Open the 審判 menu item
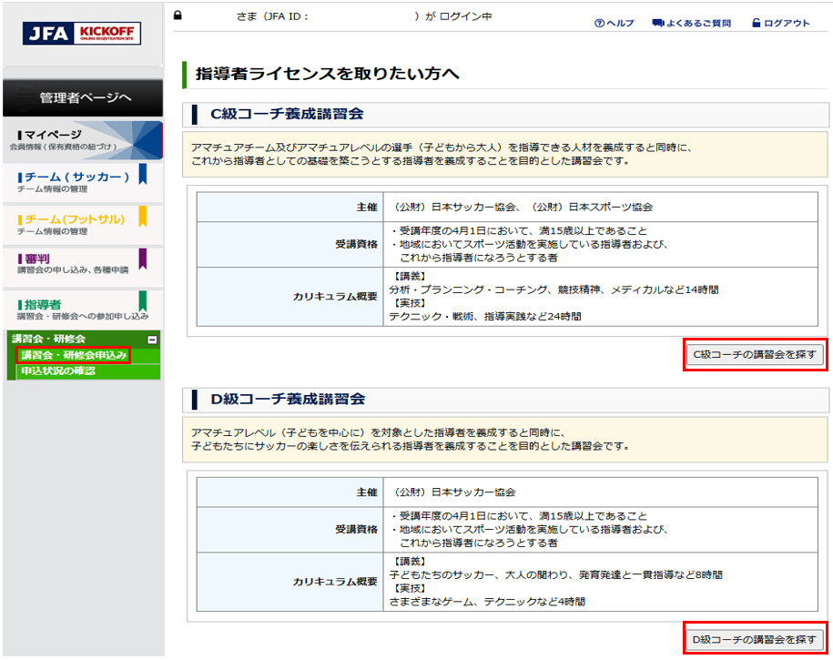Viewport: 833px width, 660px height. [x=83, y=267]
